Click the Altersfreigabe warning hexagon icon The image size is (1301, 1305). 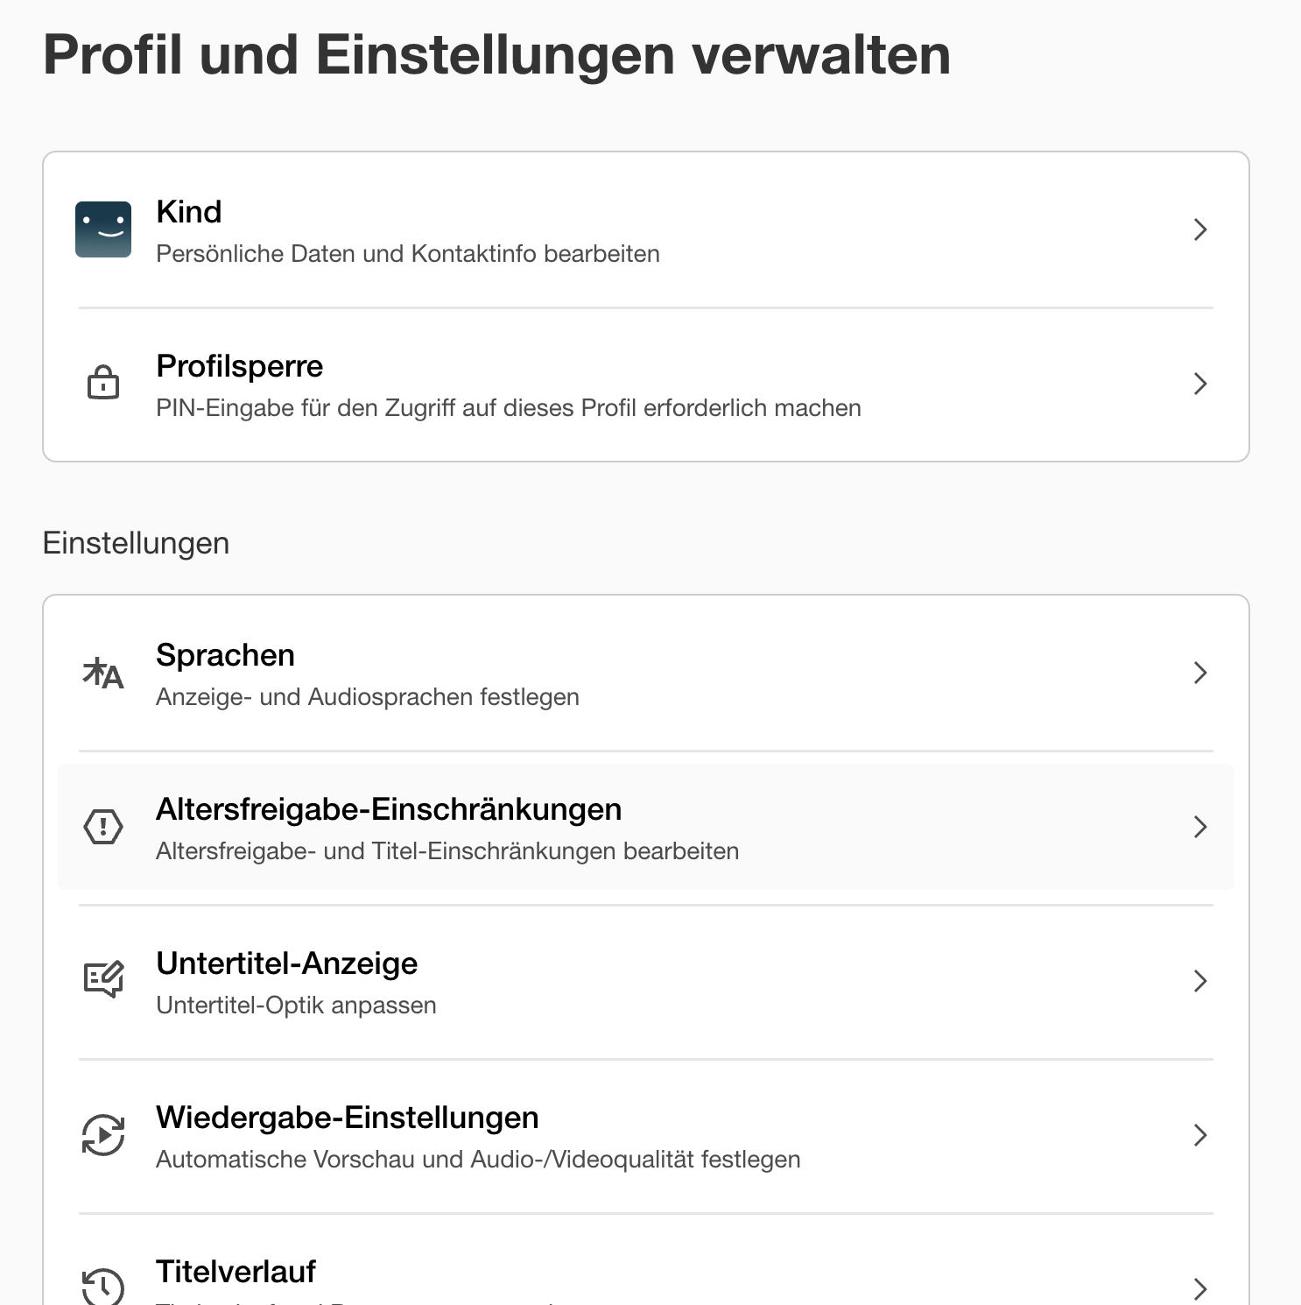click(103, 827)
